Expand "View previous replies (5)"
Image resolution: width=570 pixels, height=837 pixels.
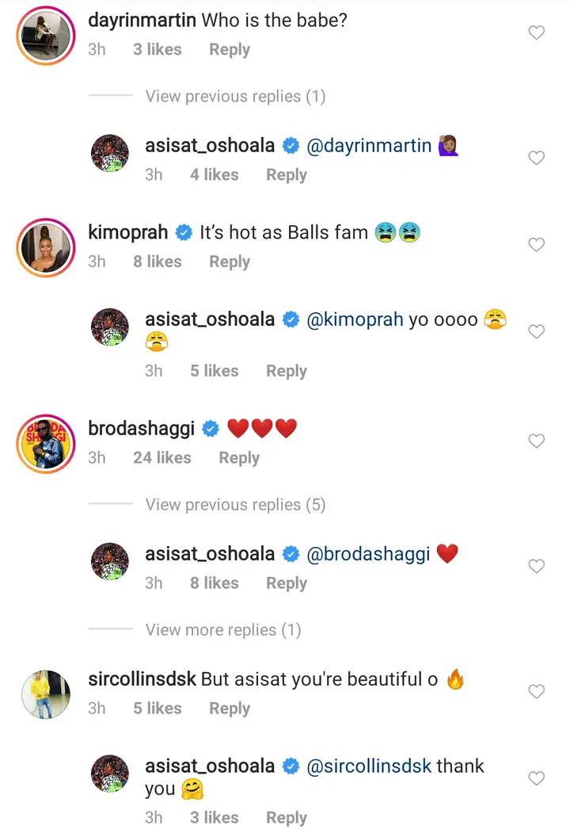coord(235,505)
